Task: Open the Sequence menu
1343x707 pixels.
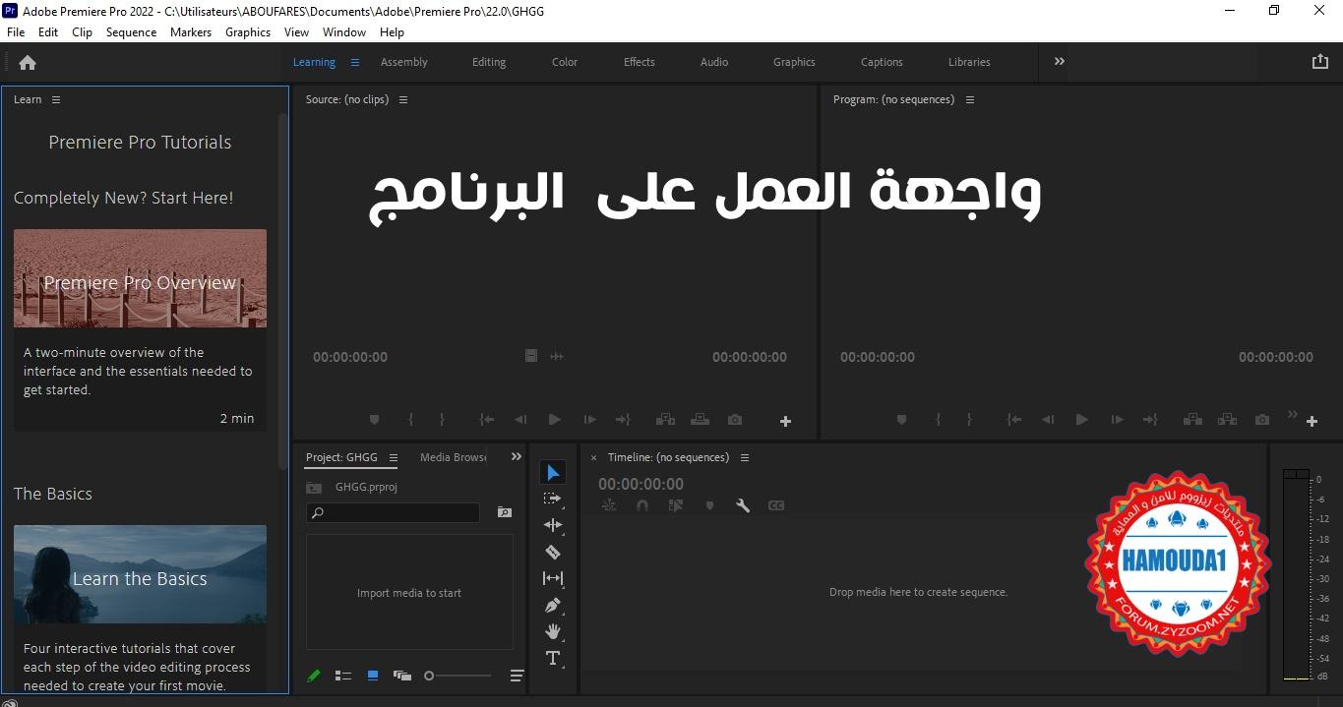Action: click(131, 31)
